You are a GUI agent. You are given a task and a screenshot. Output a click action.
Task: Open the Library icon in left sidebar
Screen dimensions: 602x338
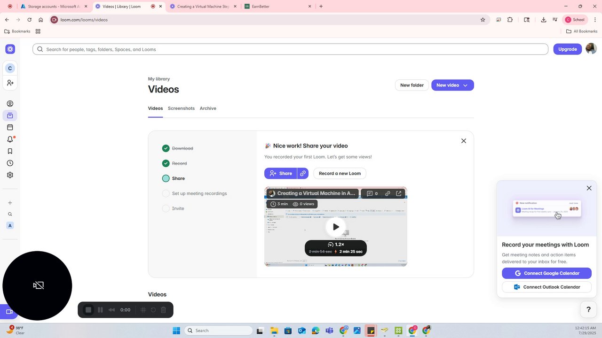[10, 115]
